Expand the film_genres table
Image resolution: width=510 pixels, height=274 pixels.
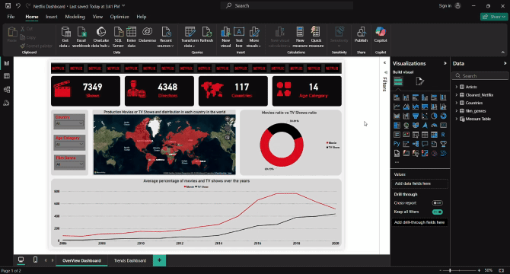[x=456, y=111]
